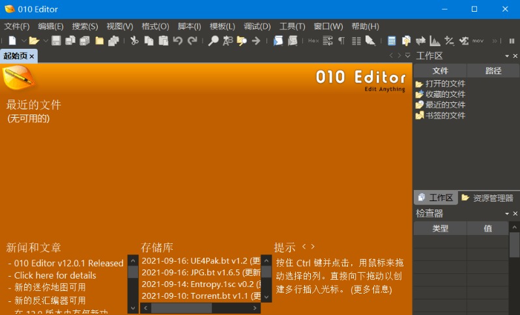Open the 检查器 panel options dropdown
Screen dimensions: 520x315
pyautogui.click(x=507, y=213)
